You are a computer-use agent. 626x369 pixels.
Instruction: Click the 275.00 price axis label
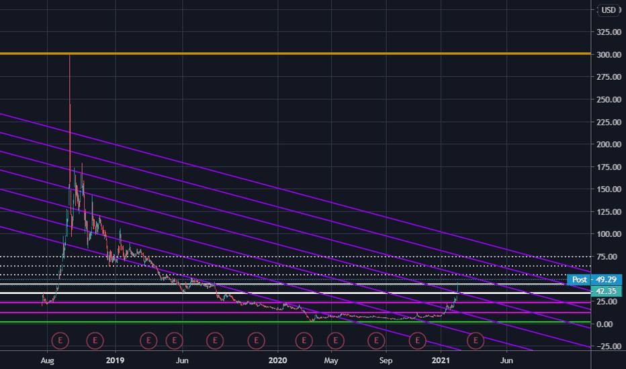coord(609,77)
